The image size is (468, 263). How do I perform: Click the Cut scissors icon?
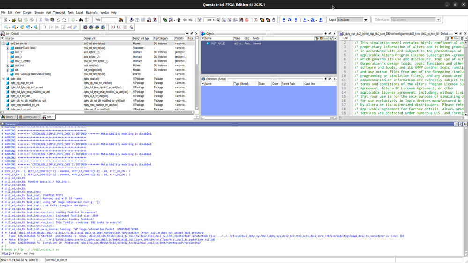41,20
